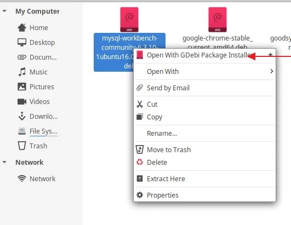
Task: Click the Documents paperclip icon
Action: 22,57
